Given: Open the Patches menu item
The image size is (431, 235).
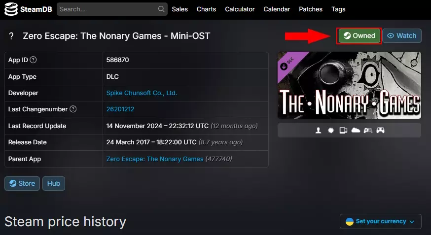Looking at the screenshot, I should (311, 9).
